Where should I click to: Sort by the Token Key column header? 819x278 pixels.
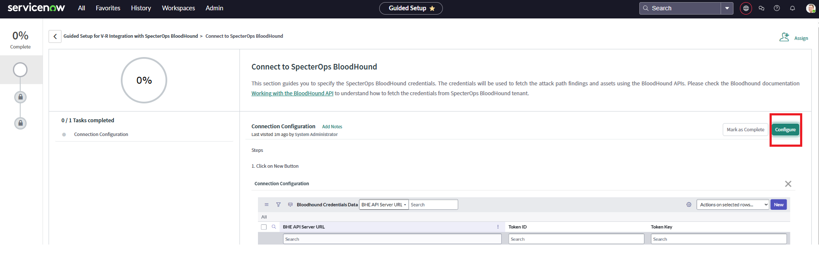click(661, 227)
